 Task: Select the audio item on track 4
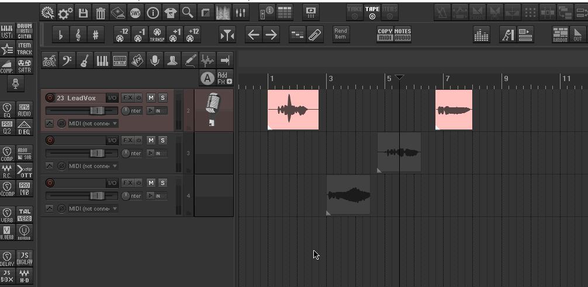point(348,195)
